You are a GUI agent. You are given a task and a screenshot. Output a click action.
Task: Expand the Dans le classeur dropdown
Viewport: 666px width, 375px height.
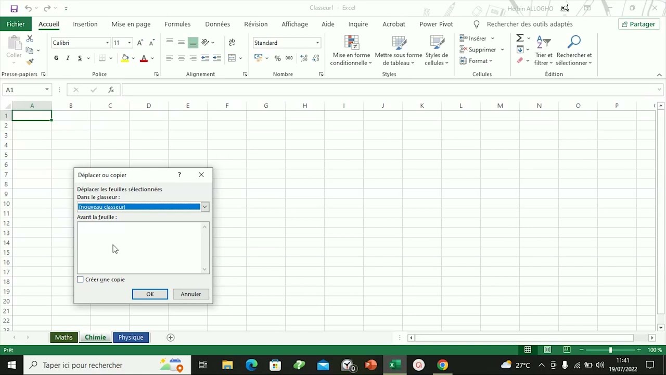pyautogui.click(x=205, y=207)
